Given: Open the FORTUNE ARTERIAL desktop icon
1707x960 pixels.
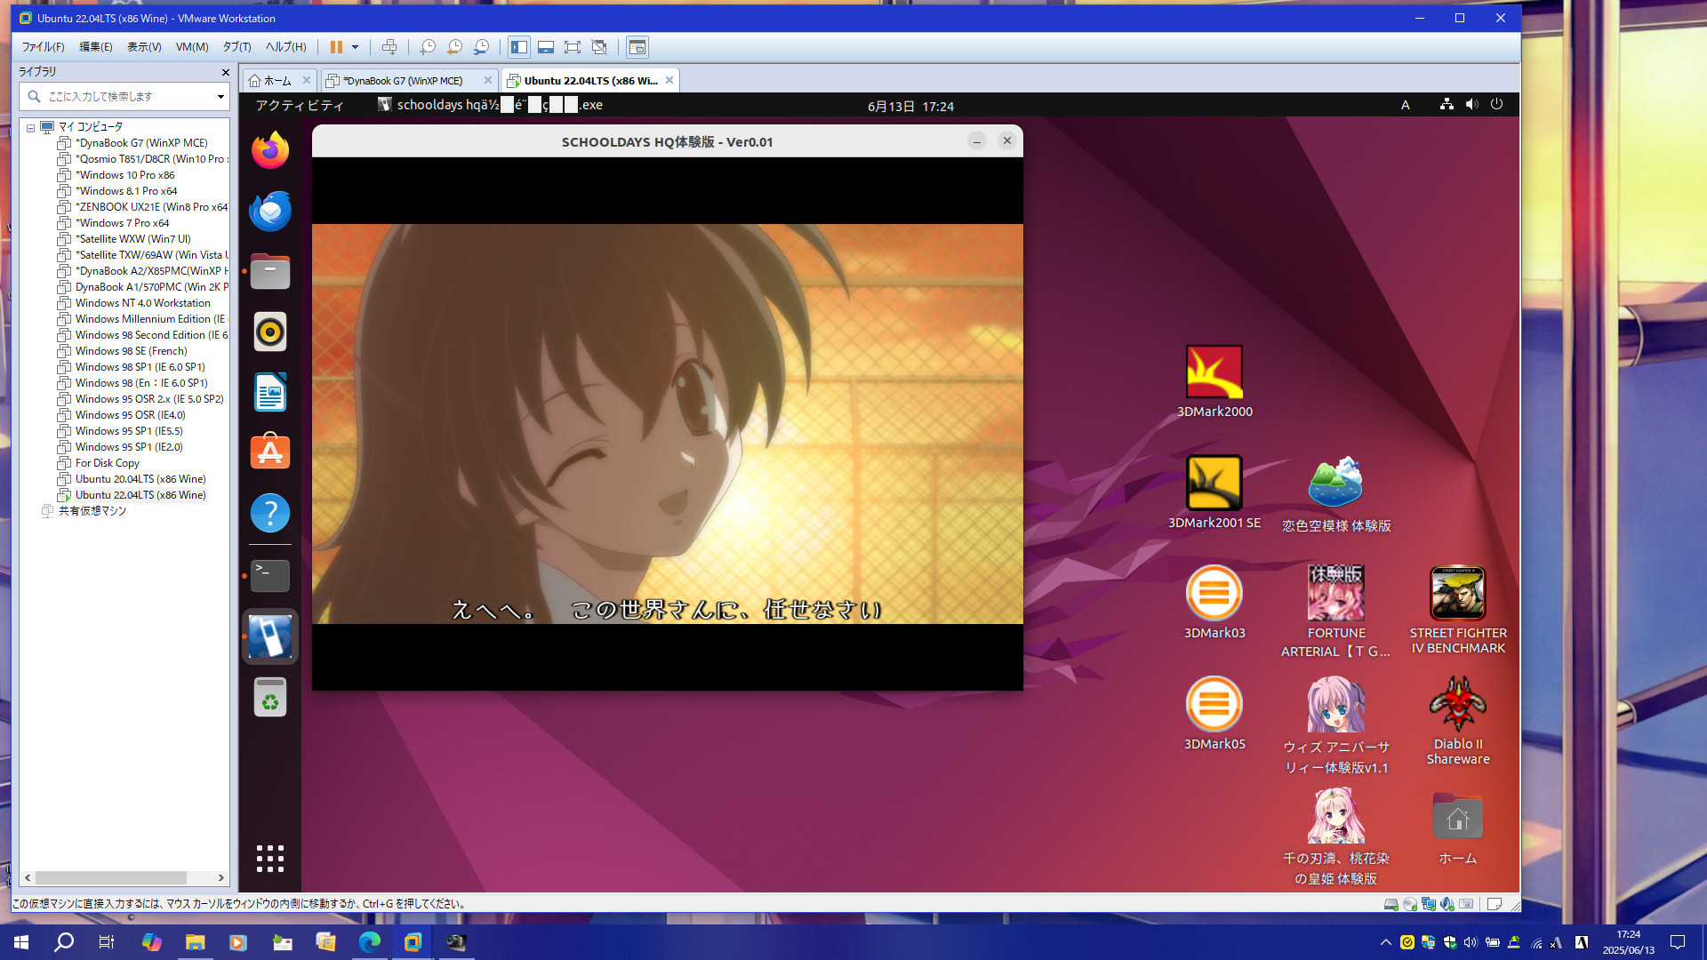Looking at the screenshot, I should click(x=1336, y=612).
